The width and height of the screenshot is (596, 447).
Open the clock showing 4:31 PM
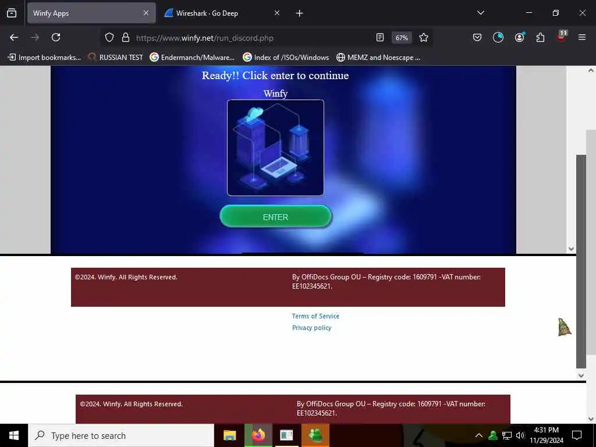coord(547,435)
